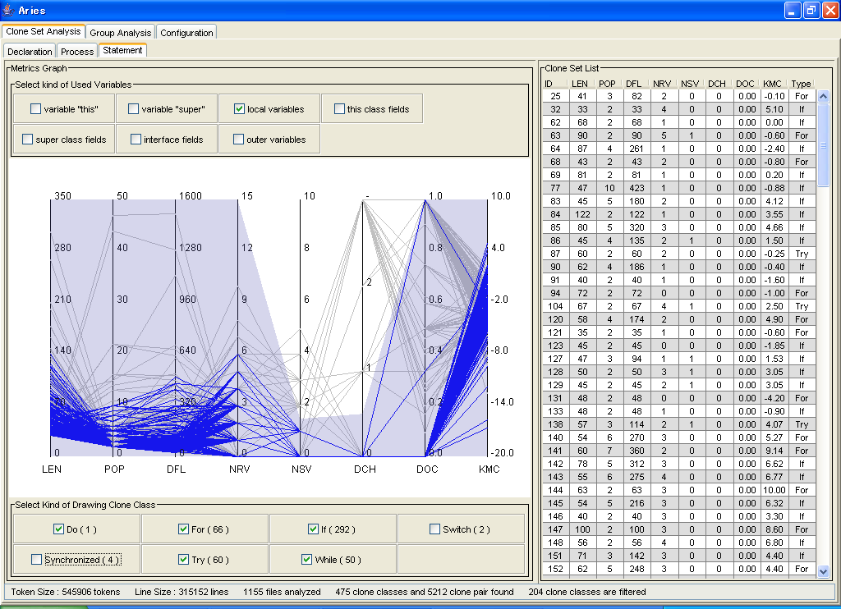
Task: Click the LEN column header
Action: (x=579, y=84)
